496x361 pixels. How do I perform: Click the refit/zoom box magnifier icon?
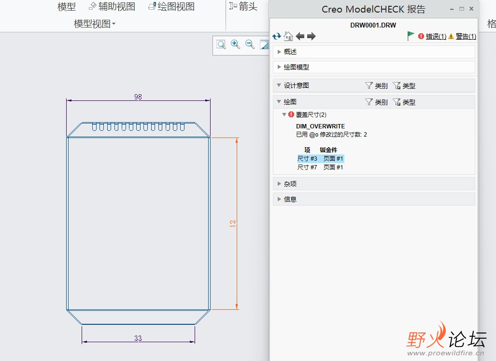[221, 44]
